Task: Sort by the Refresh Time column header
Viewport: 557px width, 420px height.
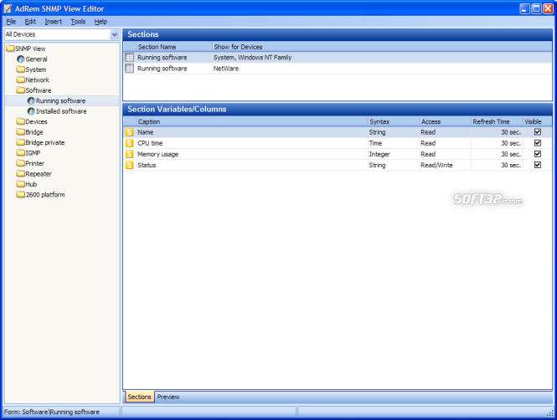Action: (497, 121)
